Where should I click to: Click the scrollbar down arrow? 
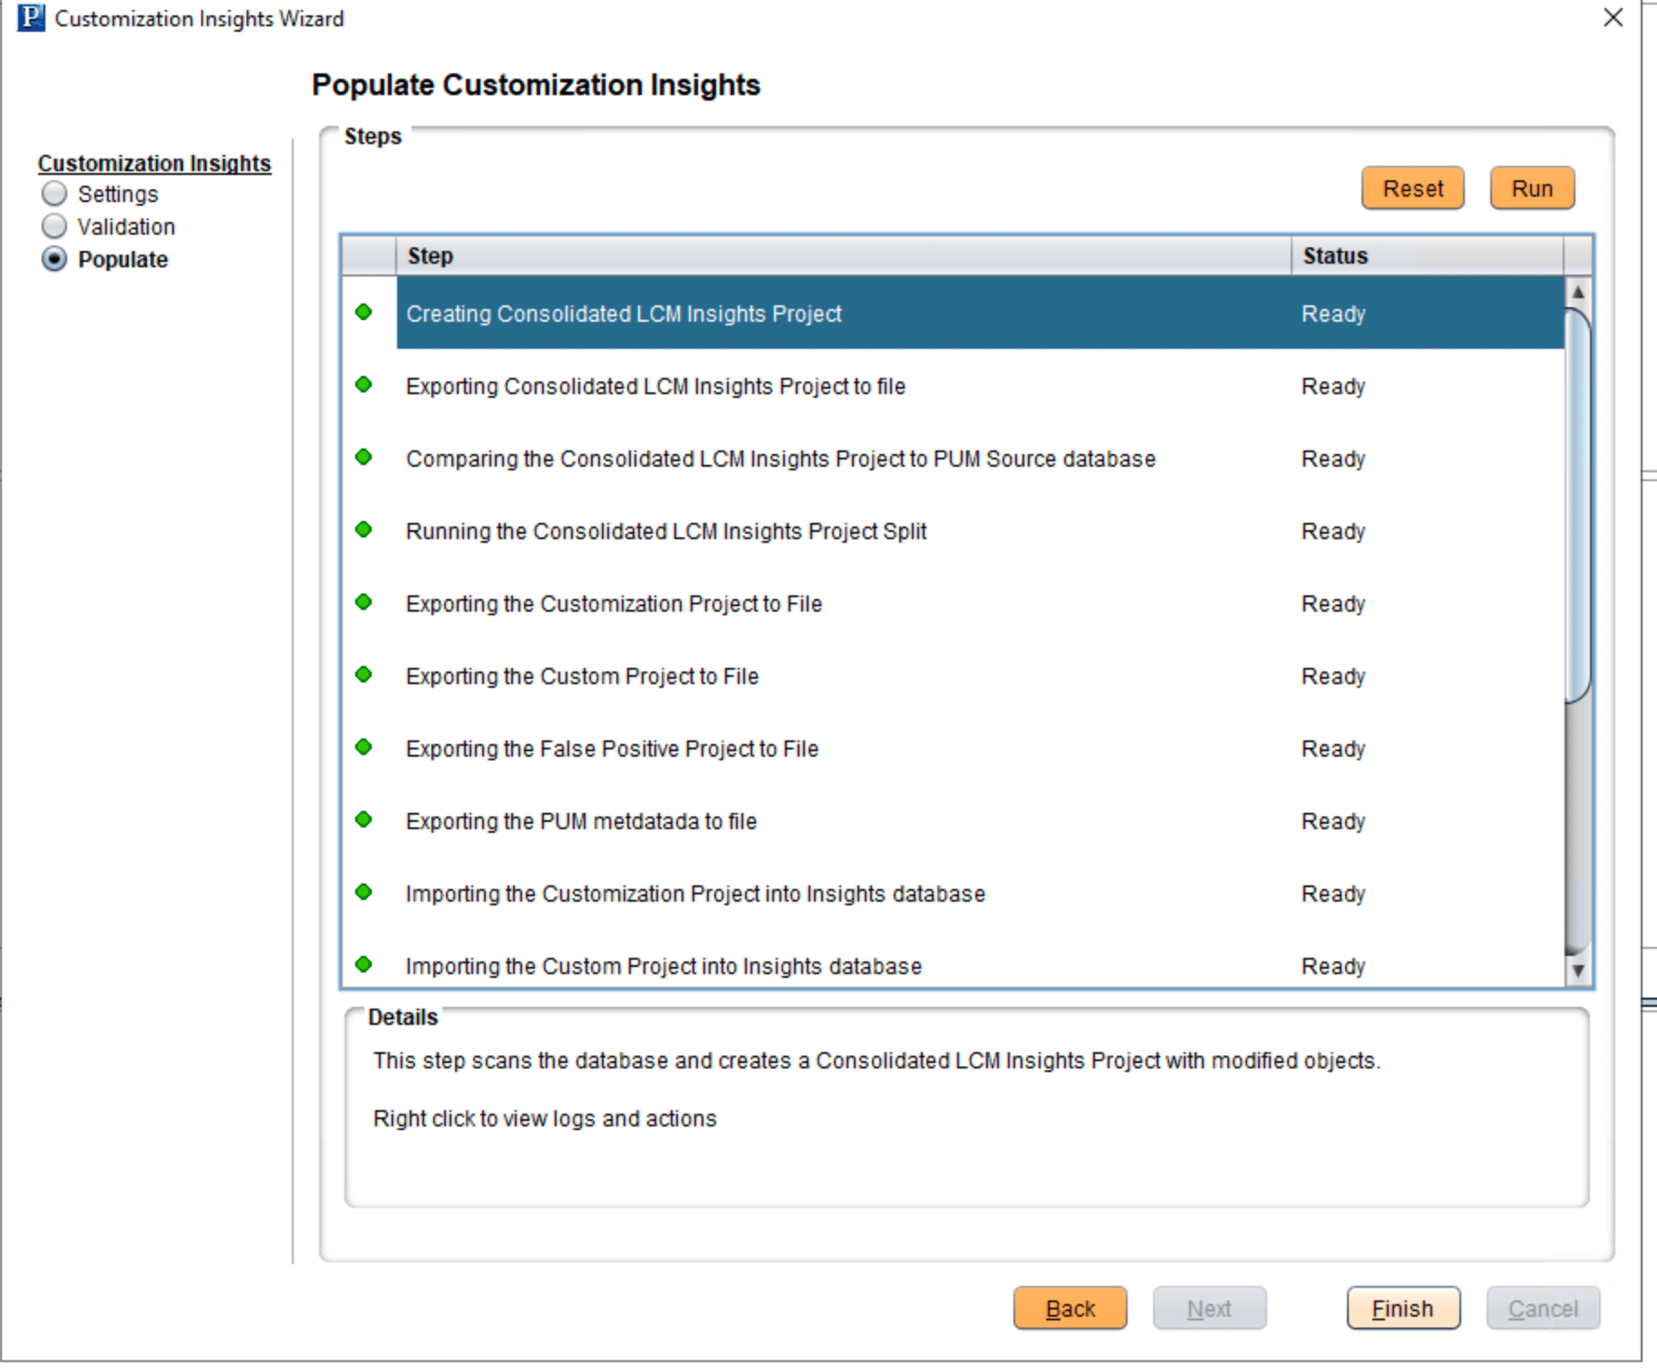tap(1578, 971)
